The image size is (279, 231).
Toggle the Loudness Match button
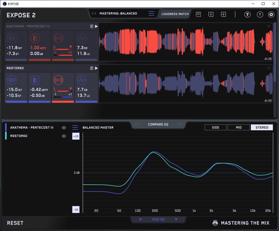[175, 14]
